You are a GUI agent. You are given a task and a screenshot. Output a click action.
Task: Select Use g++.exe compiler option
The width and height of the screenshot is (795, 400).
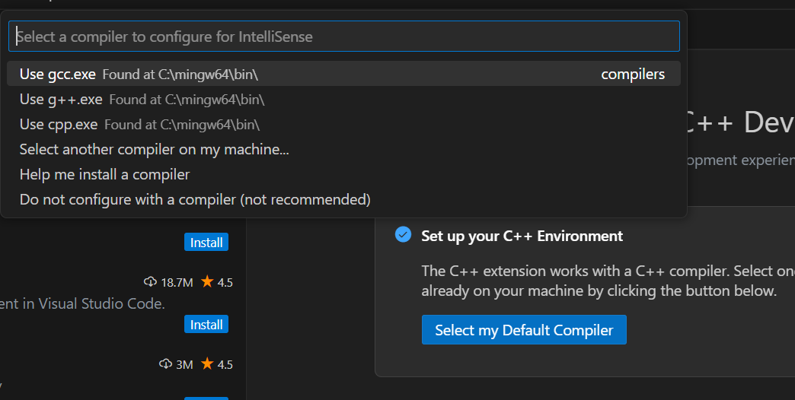point(343,100)
